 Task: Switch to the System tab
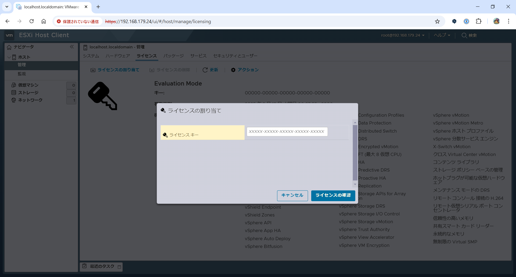click(x=91, y=56)
